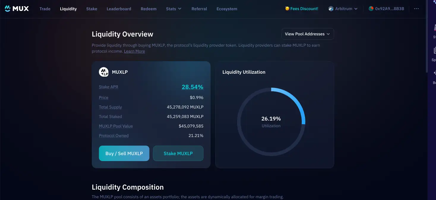The image size is (436, 200).
Task: Click the wallet avatar icon
Action: point(371,9)
